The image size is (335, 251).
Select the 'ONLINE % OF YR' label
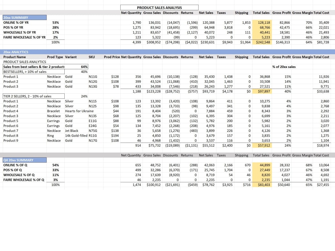click(x=16, y=22)
